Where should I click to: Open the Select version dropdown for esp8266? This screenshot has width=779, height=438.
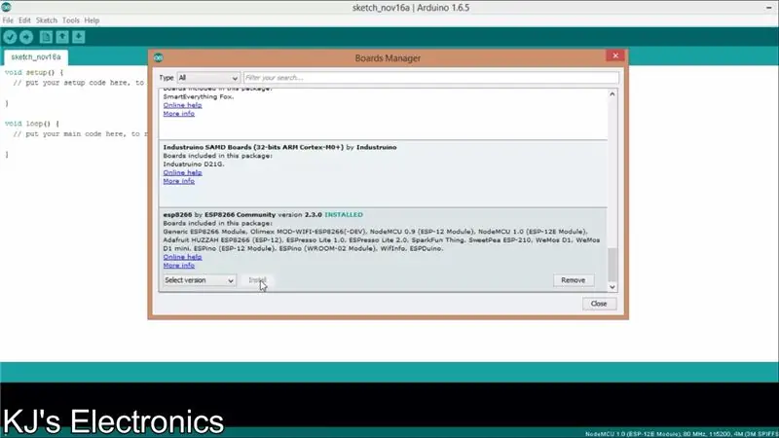pos(200,280)
